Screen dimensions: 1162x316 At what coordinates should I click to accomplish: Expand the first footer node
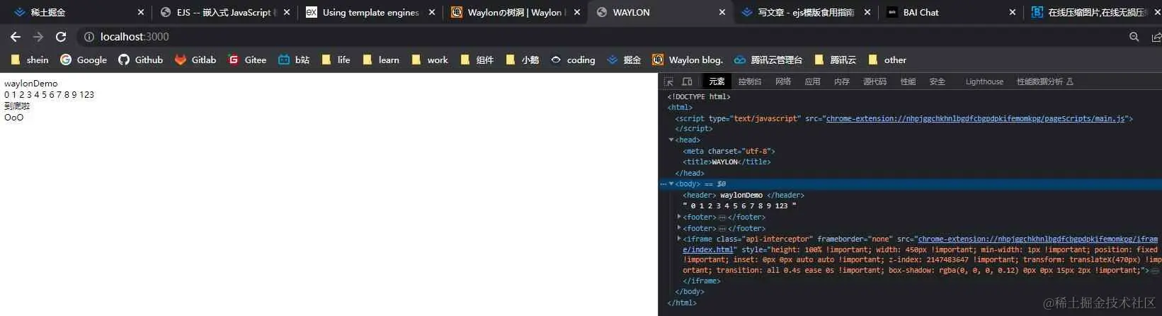click(x=679, y=217)
